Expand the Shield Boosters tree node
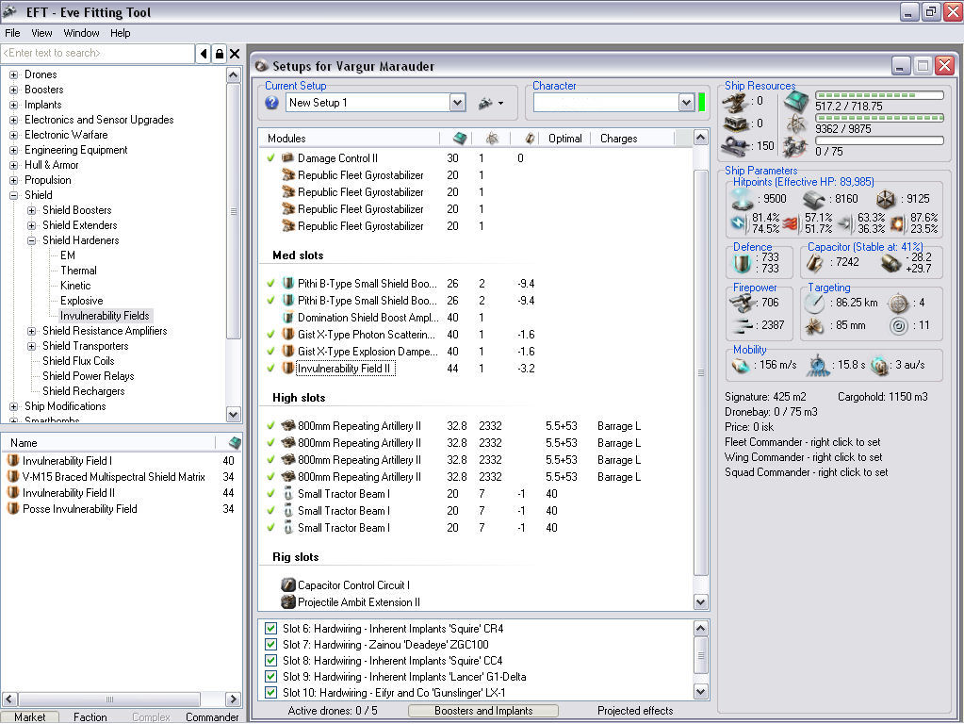 tap(32, 210)
